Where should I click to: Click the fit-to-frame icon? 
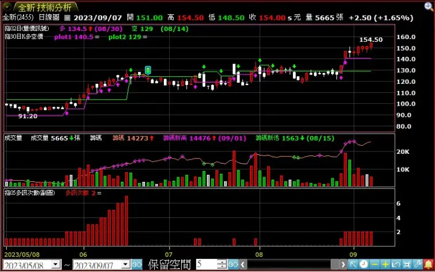[x=407, y=264]
